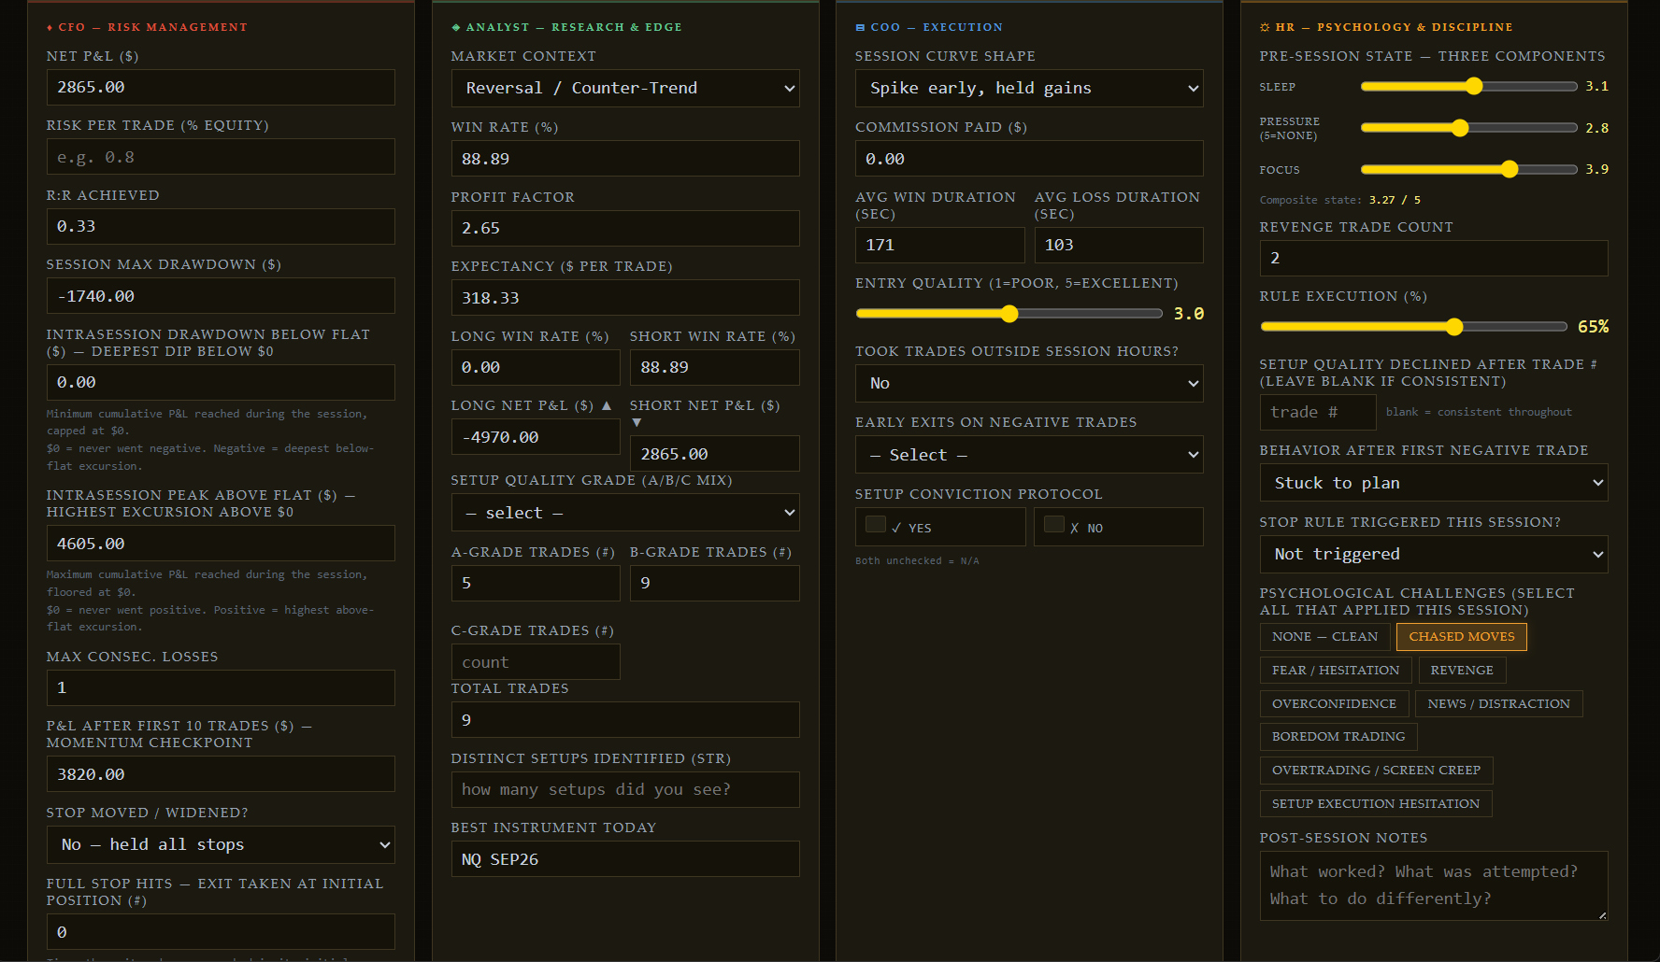1660x962 pixels.
Task: Check the NO setup conviction checkbox
Action: tap(1054, 525)
